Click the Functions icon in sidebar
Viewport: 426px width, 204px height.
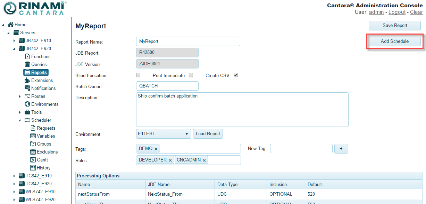pos(27,56)
